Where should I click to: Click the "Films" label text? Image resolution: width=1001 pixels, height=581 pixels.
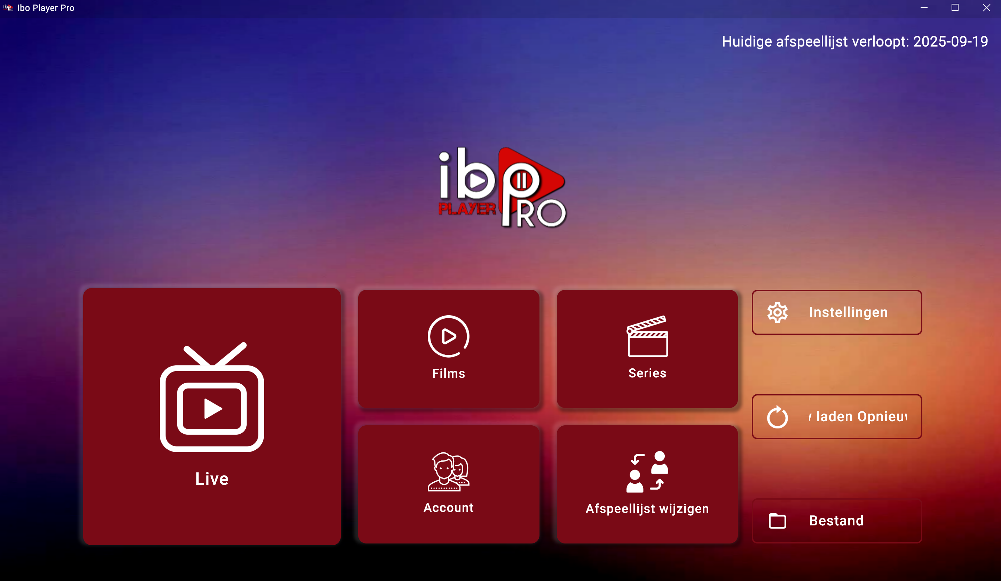click(448, 373)
